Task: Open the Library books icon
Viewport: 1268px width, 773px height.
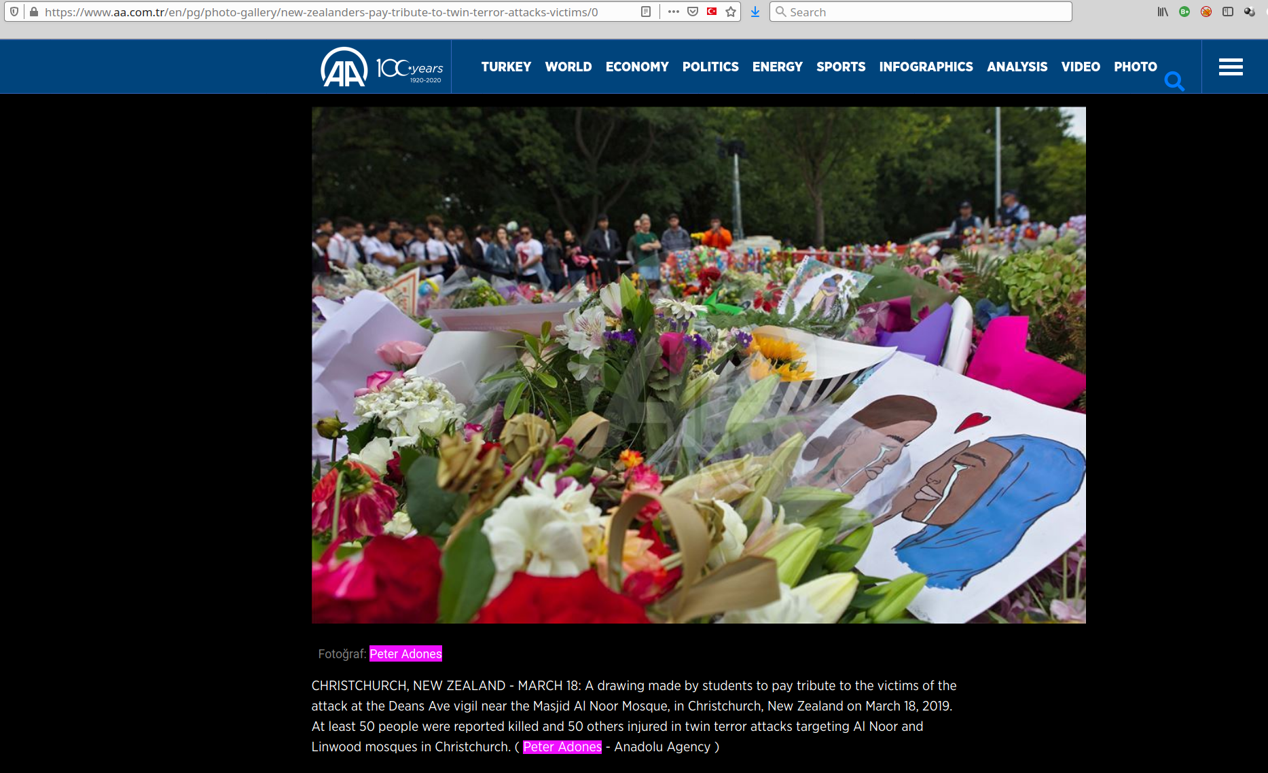Action: [x=1163, y=12]
